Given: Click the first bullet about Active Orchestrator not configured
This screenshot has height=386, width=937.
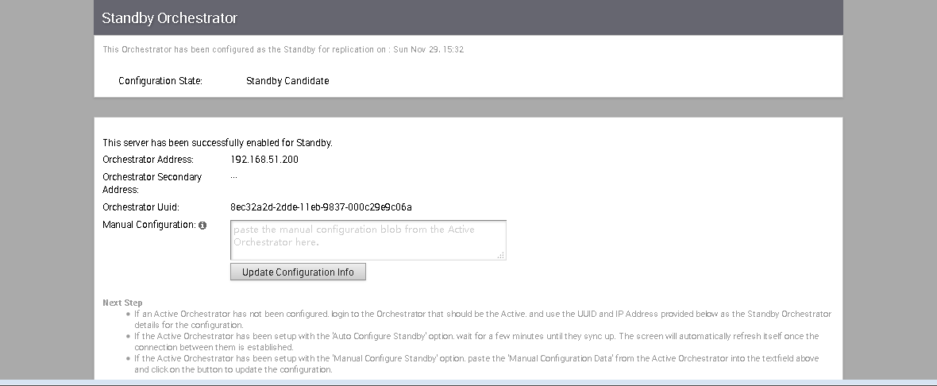Looking at the screenshot, I should pyautogui.click(x=483, y=319).
